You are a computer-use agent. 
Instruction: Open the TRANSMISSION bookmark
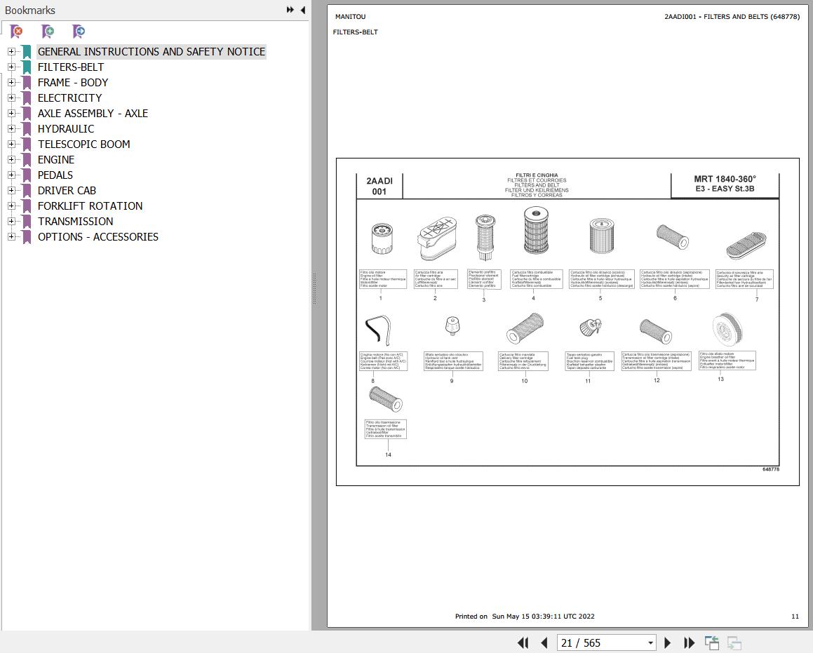[75, 222]
